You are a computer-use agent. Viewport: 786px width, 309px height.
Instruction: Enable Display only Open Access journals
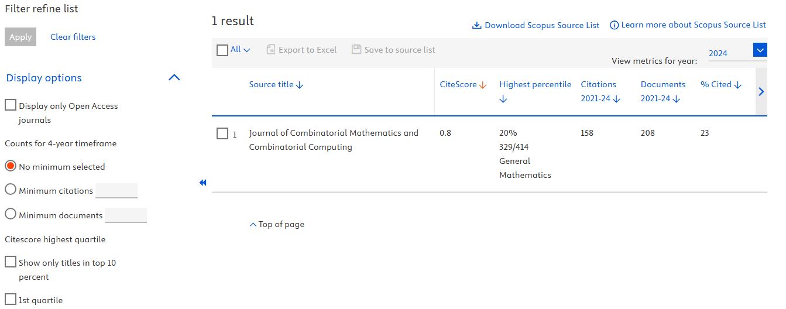click(x=11, y=105)
